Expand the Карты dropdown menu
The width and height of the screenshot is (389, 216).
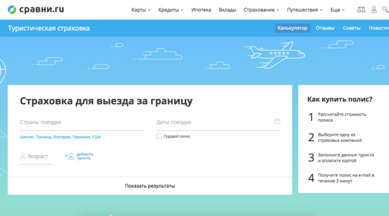pos(141,10)
